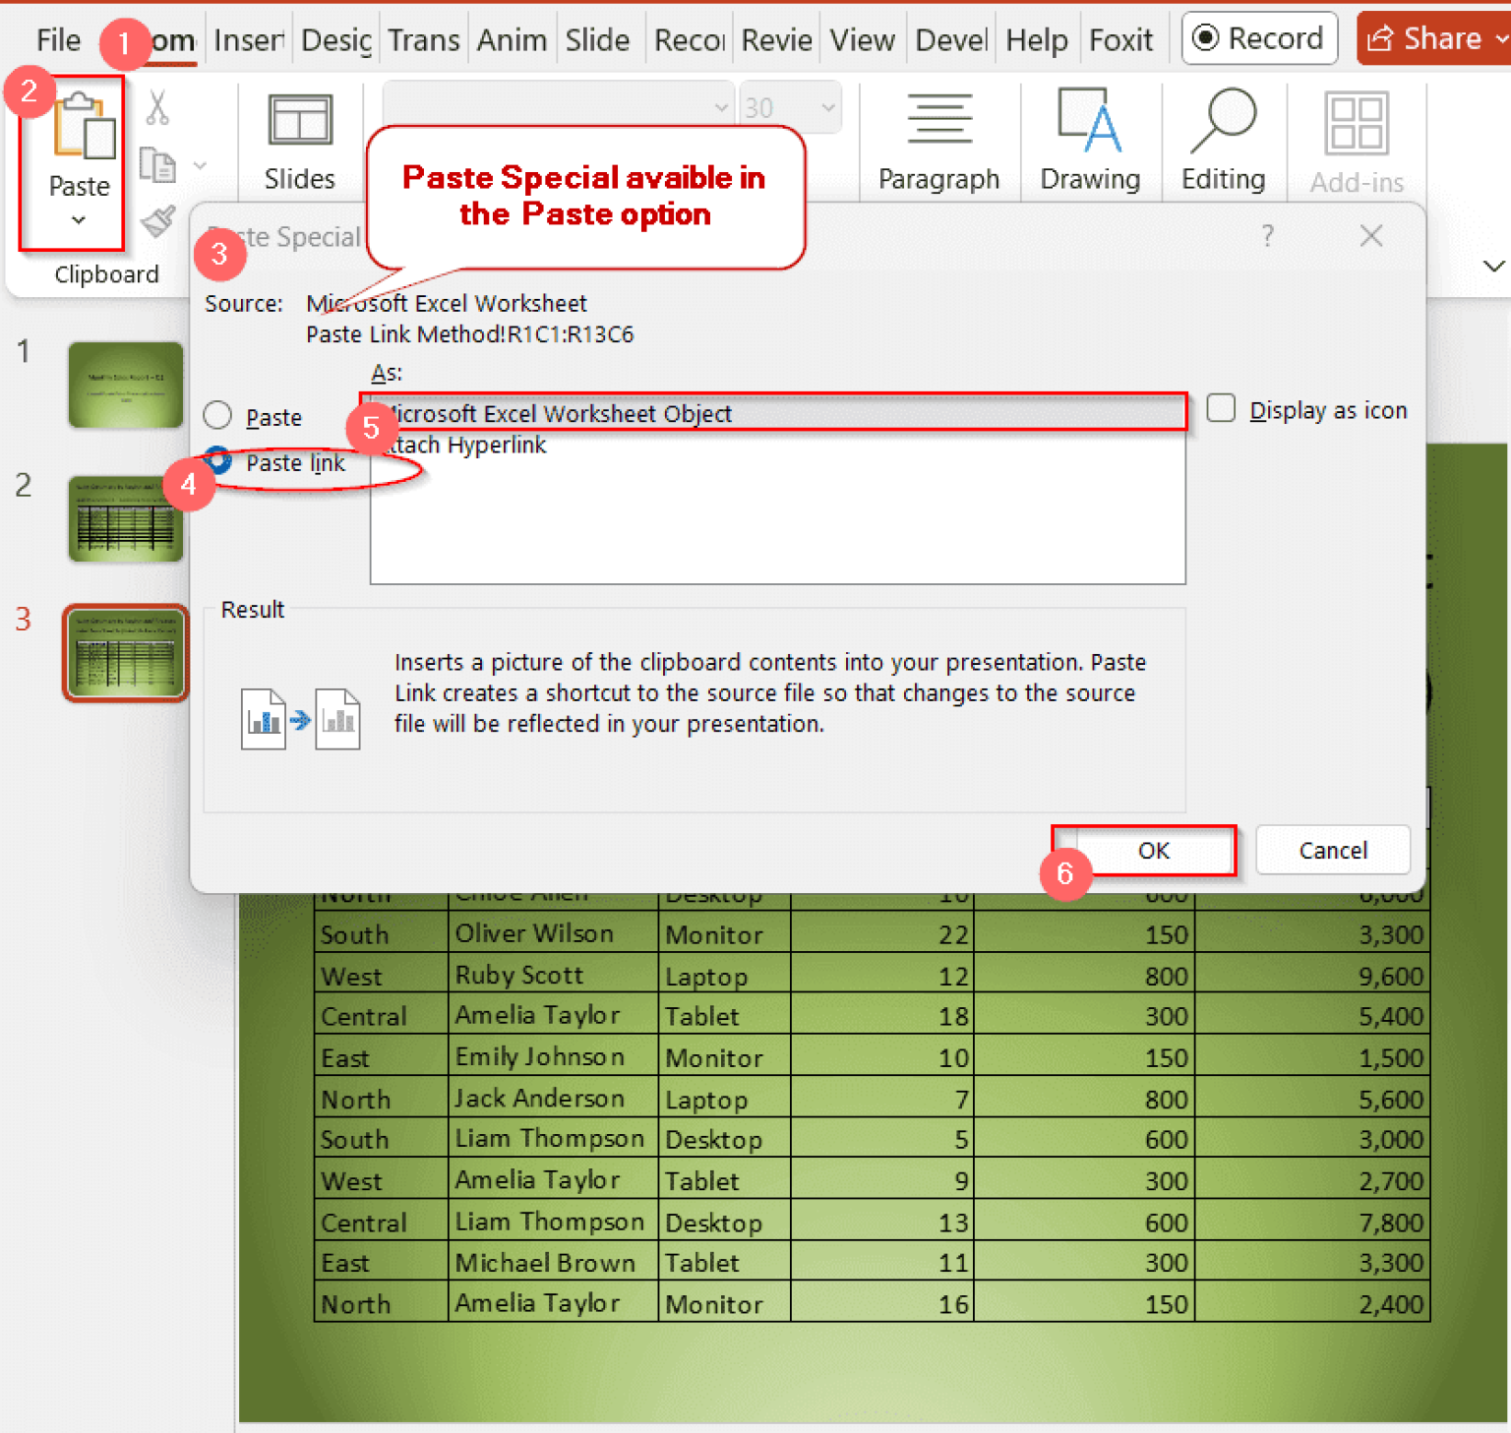Open the Slides layout icon
Viewport: 1511px width, 1433px height.
[x=299, y=121]
